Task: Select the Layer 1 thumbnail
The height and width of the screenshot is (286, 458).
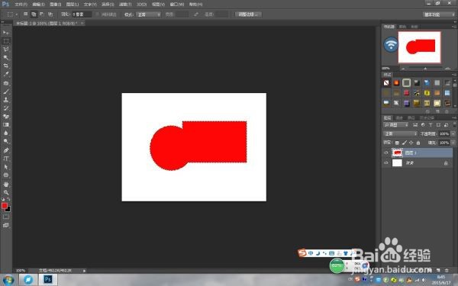Action: click(x=397, y=153)
